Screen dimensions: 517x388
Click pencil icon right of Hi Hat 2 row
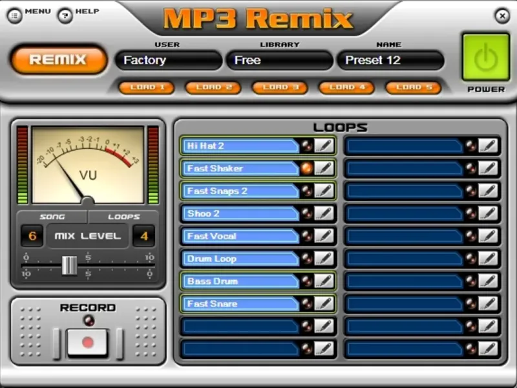[x=488, y=146]
